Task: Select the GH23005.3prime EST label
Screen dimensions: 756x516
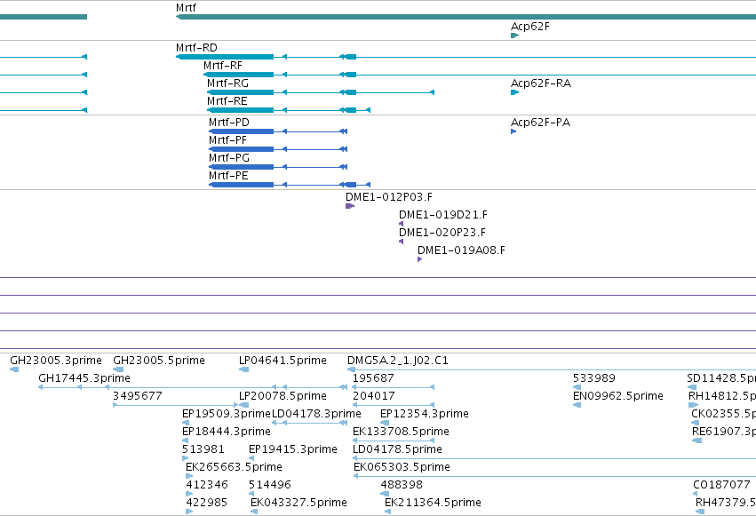Action: tap(56, 361)
